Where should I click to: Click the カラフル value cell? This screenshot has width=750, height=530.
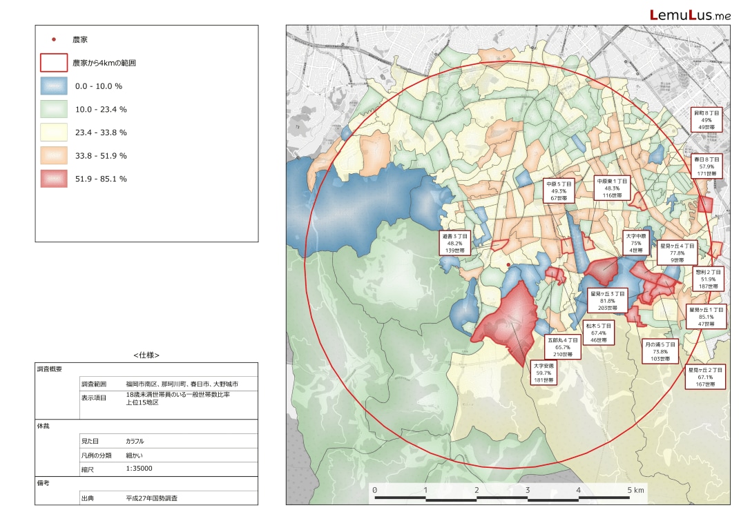click(135, 441)
